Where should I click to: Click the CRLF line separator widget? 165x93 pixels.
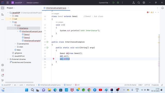[x=140, y=85]
